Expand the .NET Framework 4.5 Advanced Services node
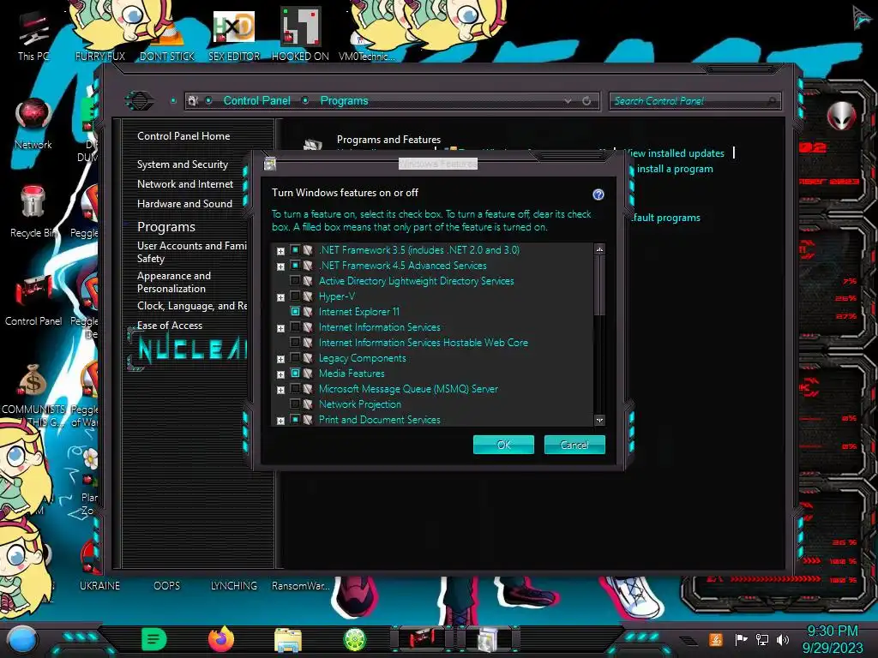 tap(280, 267)
